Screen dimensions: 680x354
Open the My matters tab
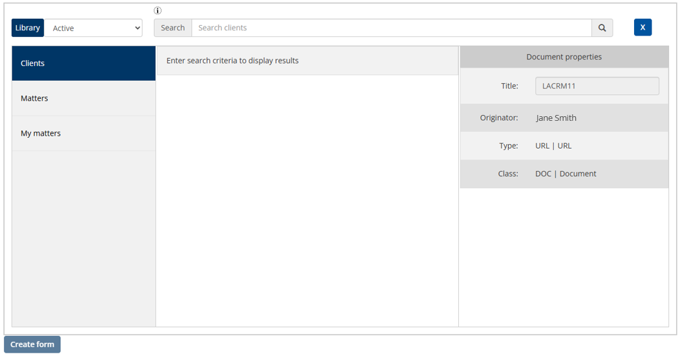pos(83,133)
